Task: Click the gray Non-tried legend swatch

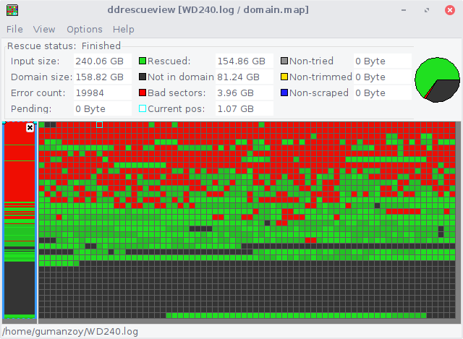Action: (x=284, y=61)
